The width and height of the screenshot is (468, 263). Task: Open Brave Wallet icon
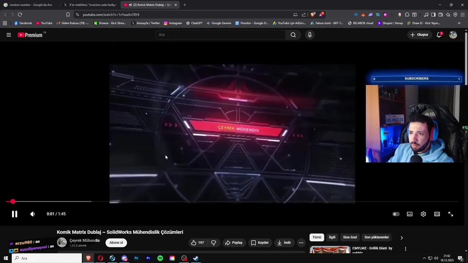coord(441,15)
